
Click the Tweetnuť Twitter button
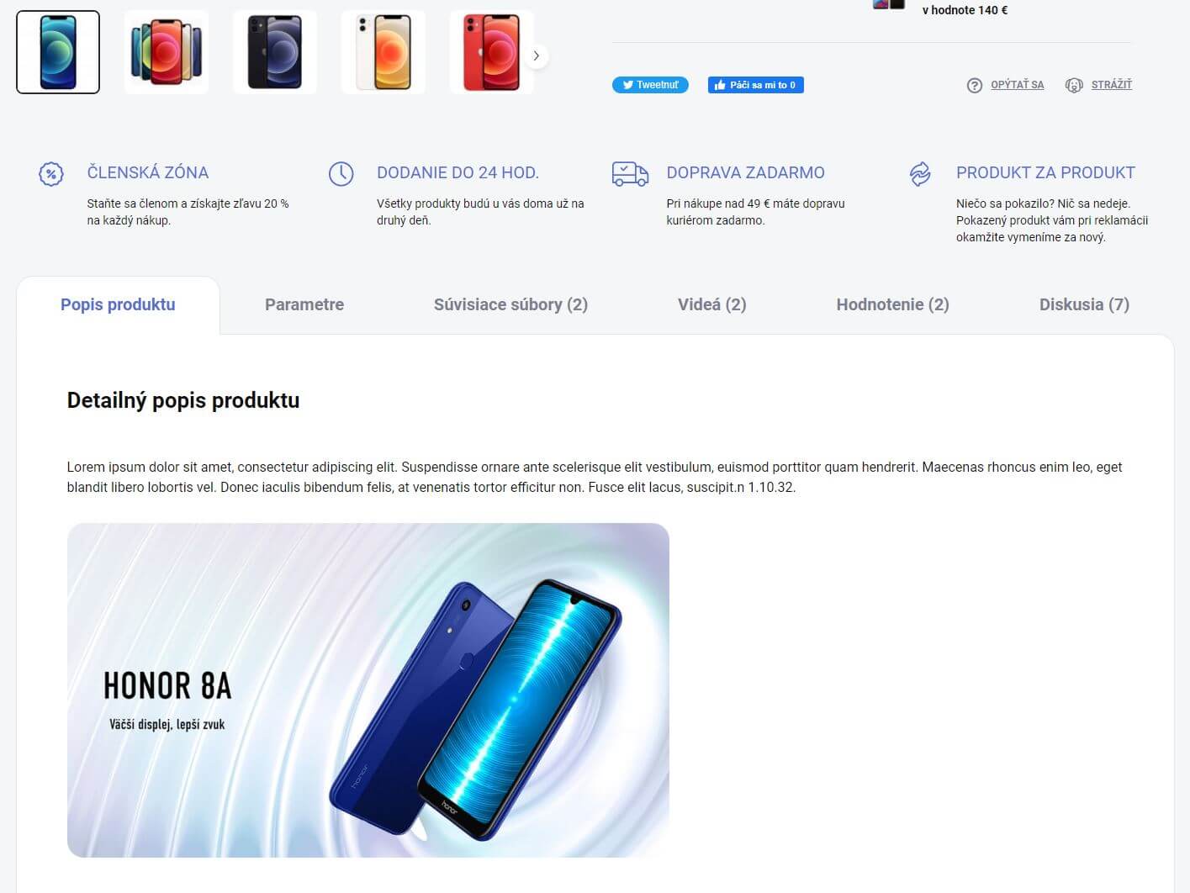pos(650,85)
